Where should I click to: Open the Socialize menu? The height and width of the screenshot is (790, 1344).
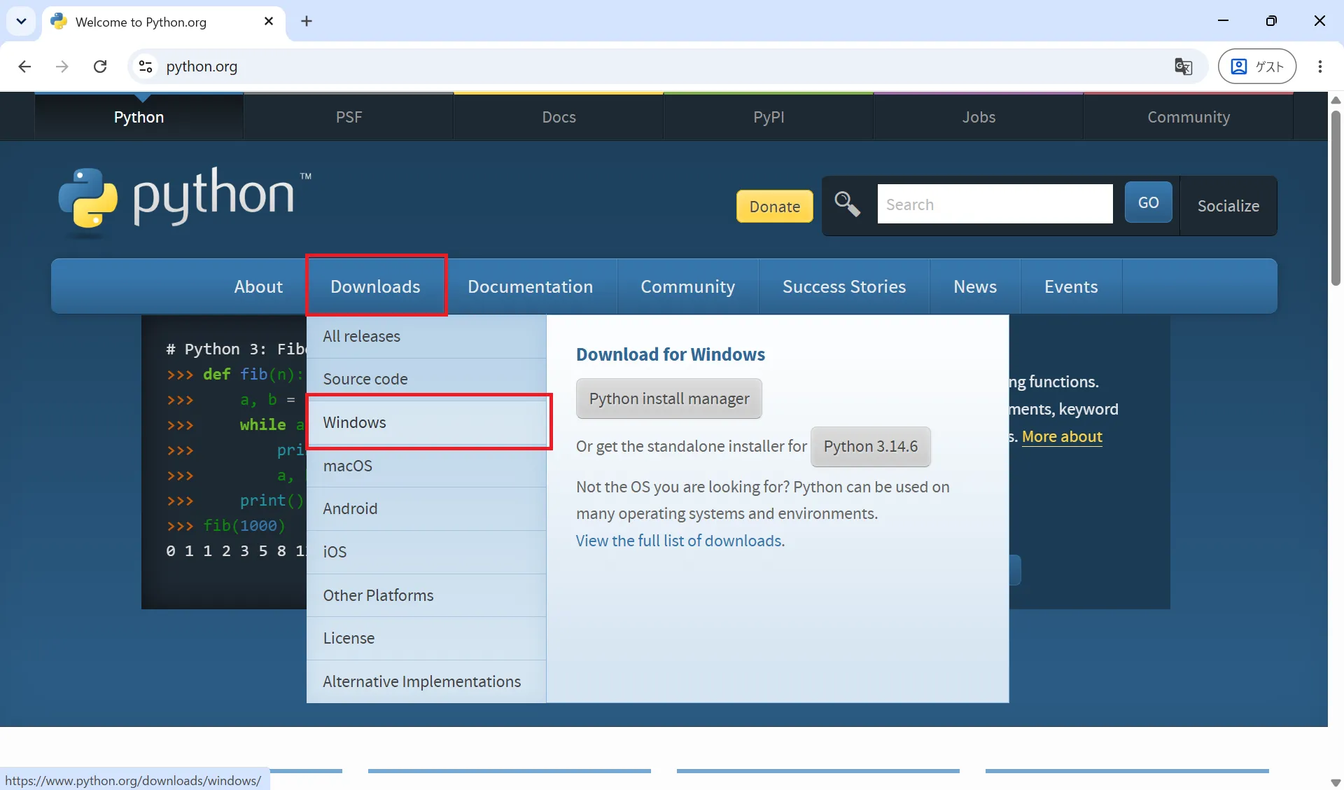coord(1228,206)
